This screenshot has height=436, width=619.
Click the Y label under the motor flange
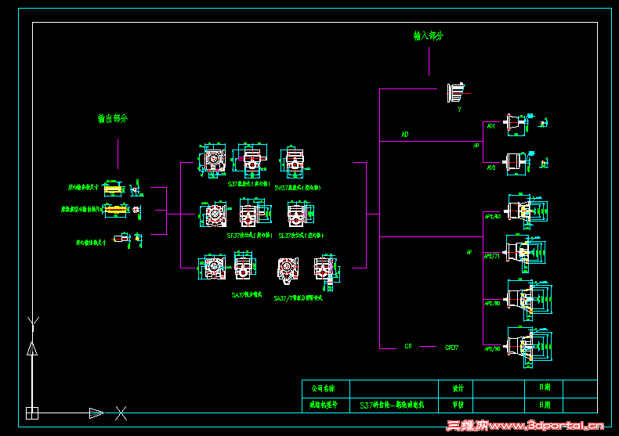coord(459,110)
